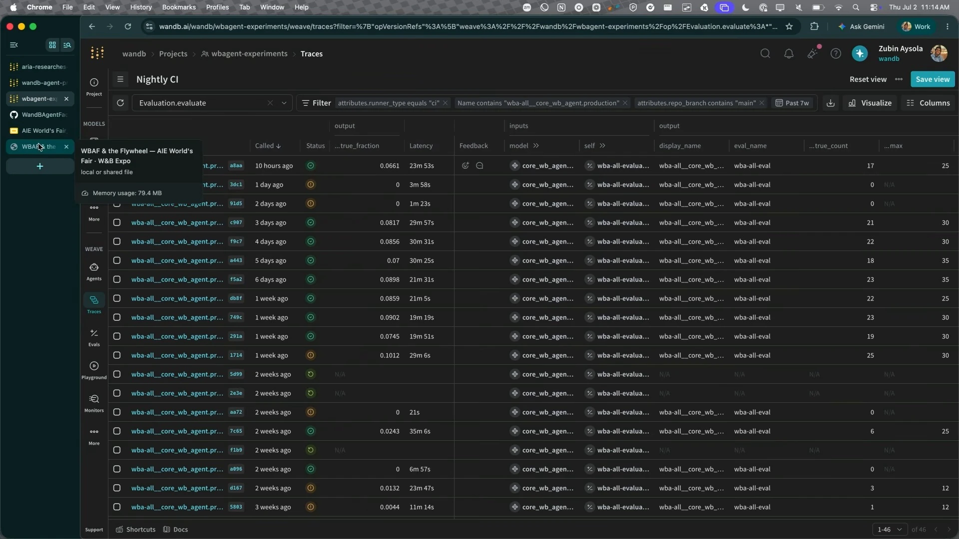Check the row with hash 5803
This screenshot has width=959, height=539.
[117, 507]
